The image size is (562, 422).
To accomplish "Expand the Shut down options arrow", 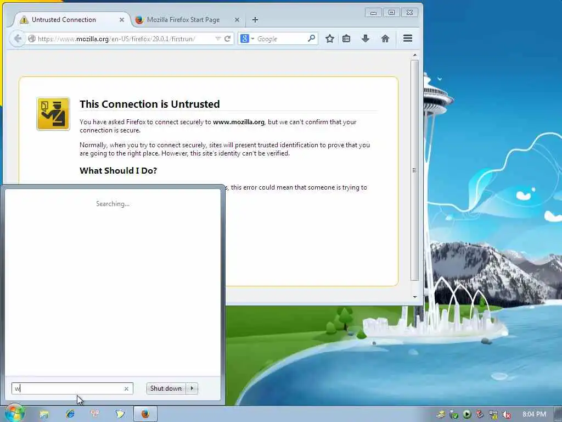I will coord(192,388).
